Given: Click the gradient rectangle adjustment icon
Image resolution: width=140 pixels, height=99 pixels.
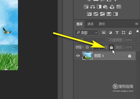Looking at the screenshot, I should 115,14.
